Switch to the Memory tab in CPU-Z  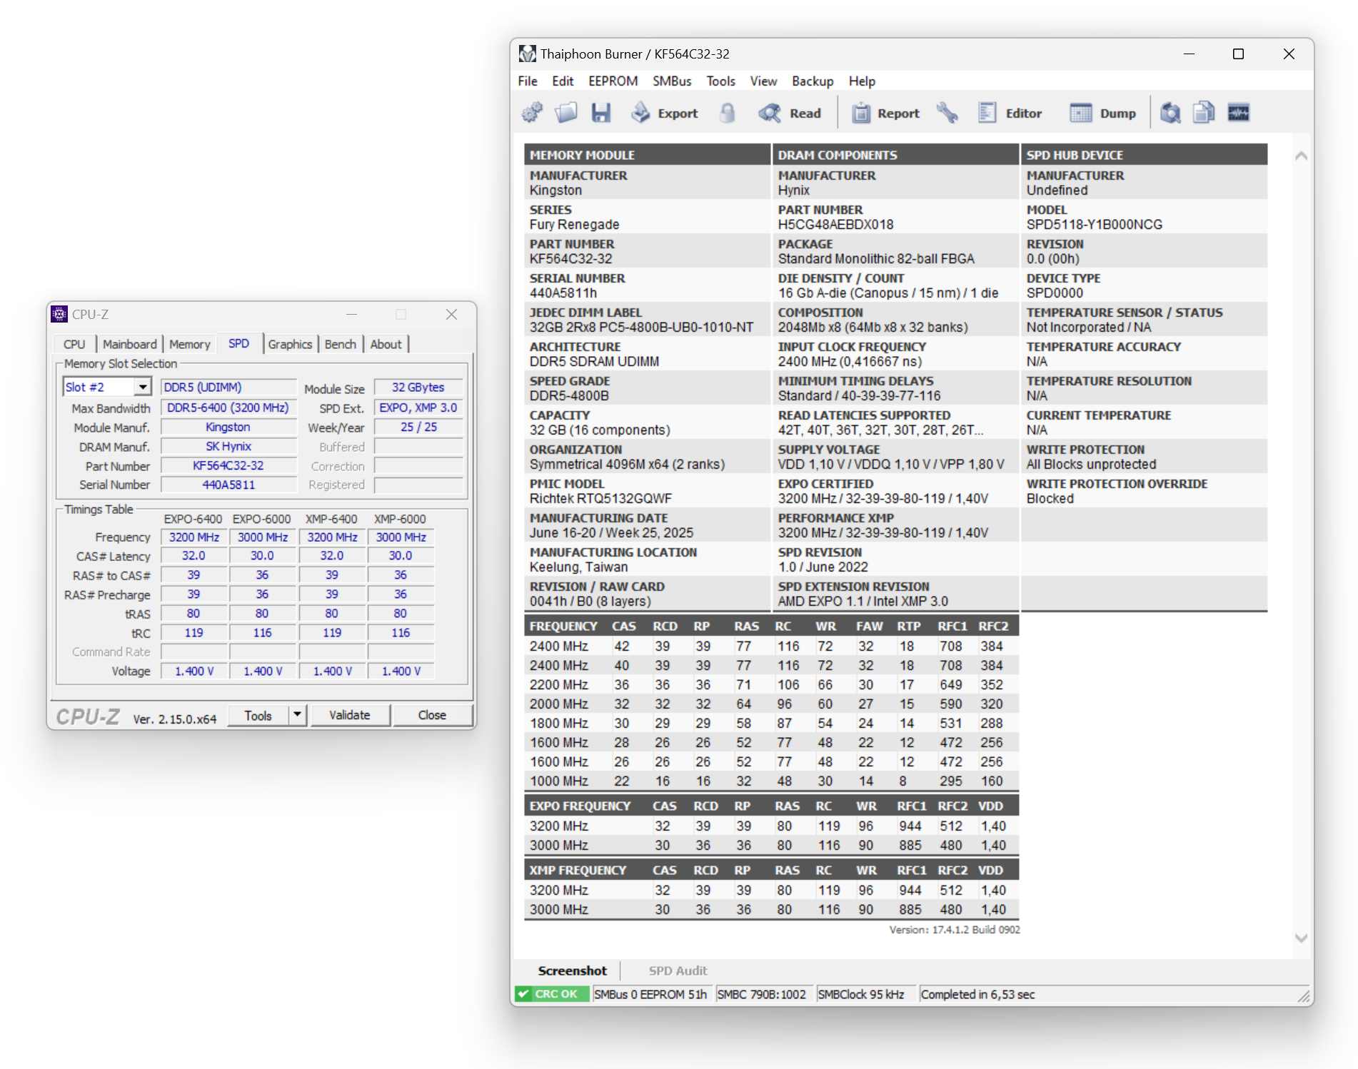189,344
